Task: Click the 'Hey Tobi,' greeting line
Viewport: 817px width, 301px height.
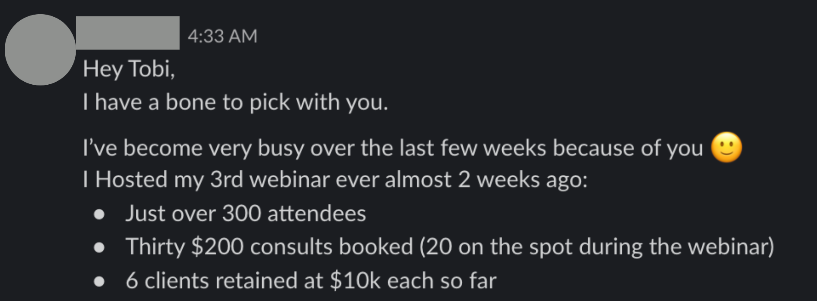Action: [129, 69]
